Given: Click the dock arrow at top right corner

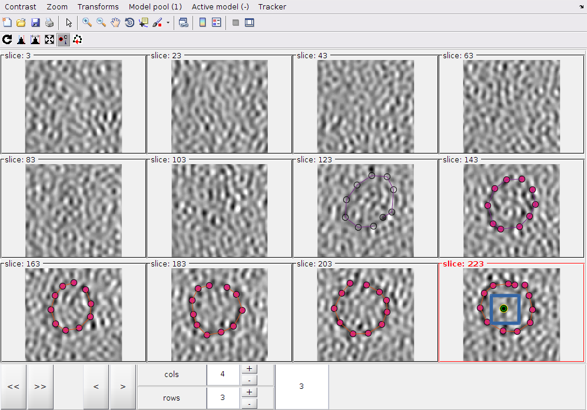Looking at the screenshot, I should tap(581, 6).
